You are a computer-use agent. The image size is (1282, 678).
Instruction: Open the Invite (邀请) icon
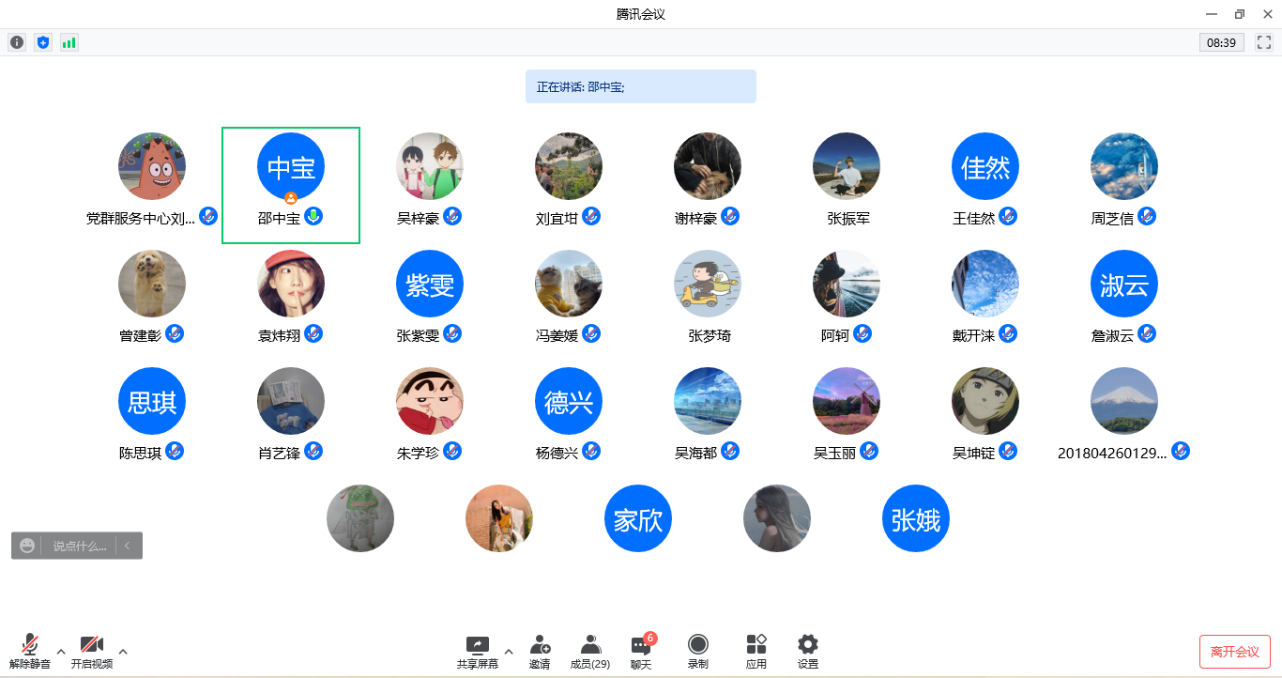click(540, 651)
